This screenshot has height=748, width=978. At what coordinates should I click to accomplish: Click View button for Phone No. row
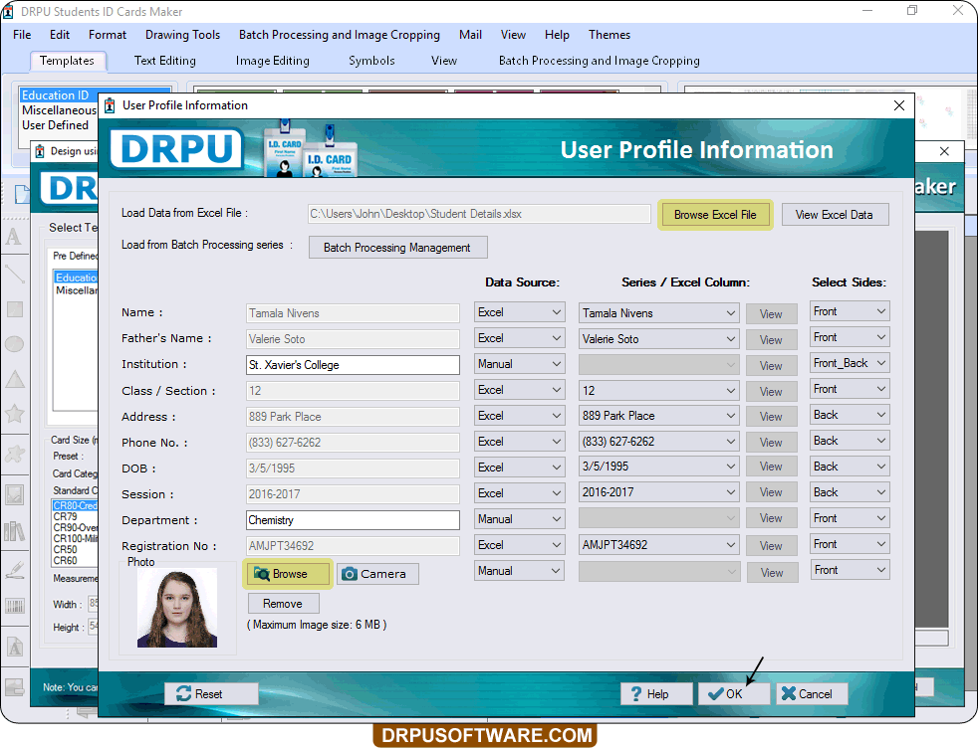pos(772,443)
